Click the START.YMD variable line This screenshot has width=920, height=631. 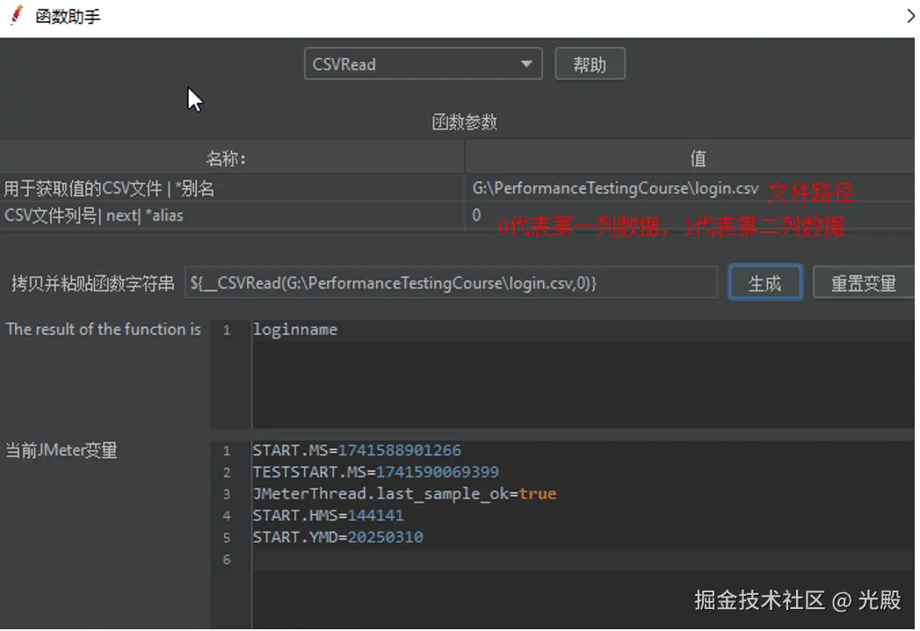tap(338, 537)
